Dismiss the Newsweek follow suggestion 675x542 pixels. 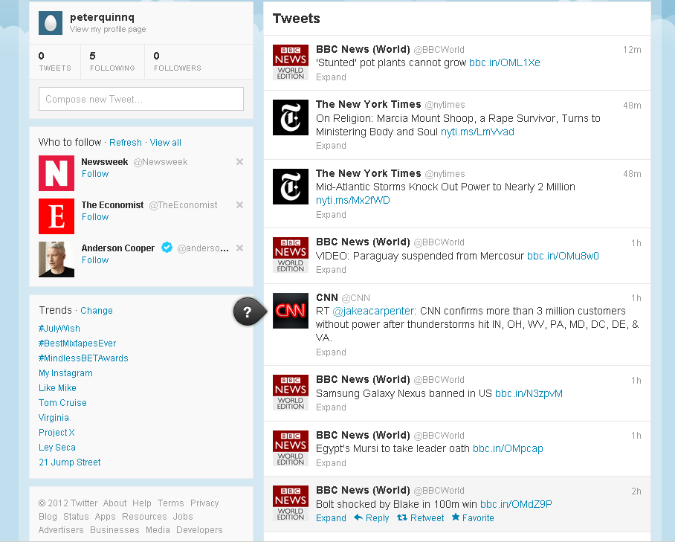(x=240, y=162)
